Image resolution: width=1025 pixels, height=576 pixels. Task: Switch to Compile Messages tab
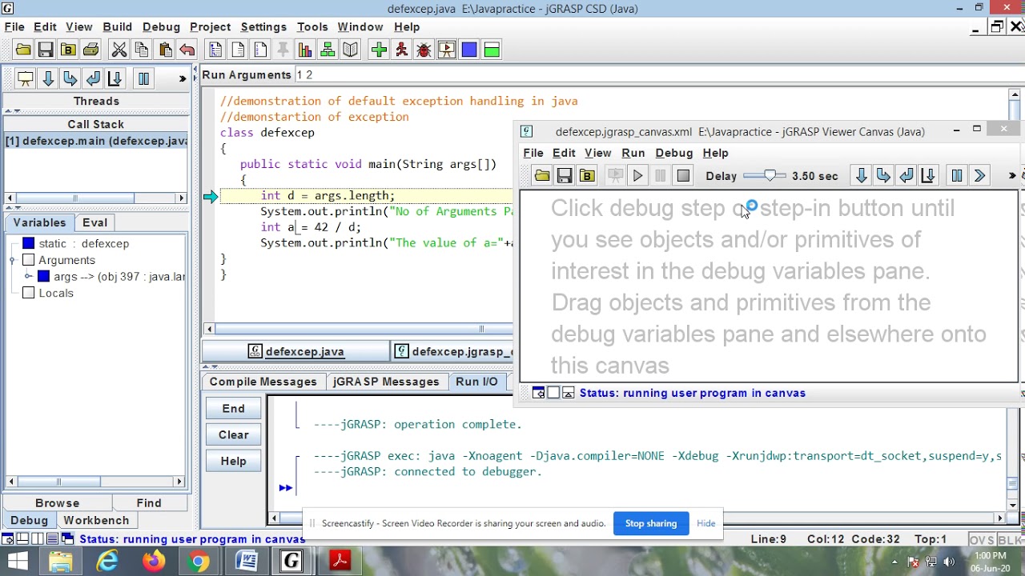(263, 382)
